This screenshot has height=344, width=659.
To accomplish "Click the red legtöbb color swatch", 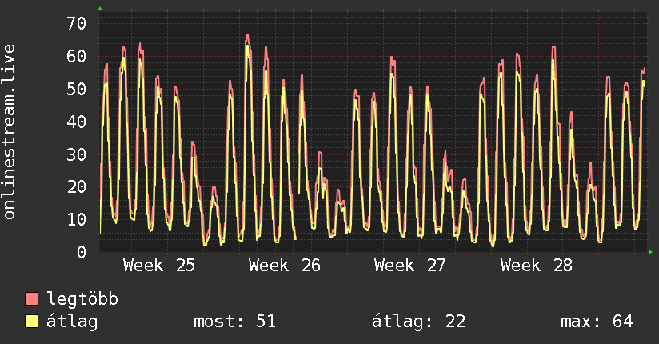I will click(x=31, y=298).
